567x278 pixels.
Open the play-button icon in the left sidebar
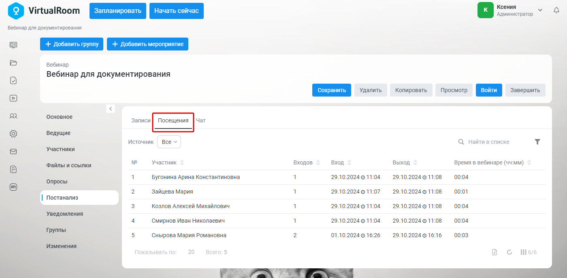click(13, 98)
